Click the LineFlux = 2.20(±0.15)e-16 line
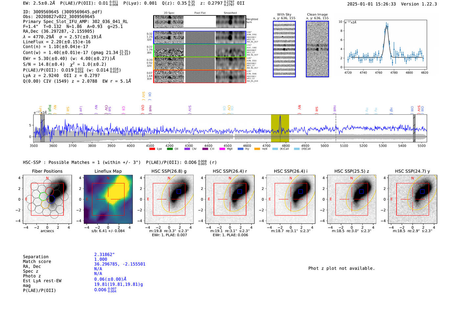The height and width of the screenshot is (313, 460). [x=57, y=42]
